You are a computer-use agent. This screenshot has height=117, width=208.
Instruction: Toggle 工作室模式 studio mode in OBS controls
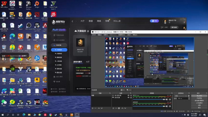(199, 103)
